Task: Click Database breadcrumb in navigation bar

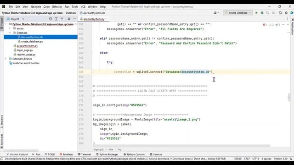Action: click(71, 13)
